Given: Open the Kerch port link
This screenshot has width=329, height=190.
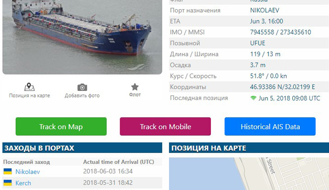Looking at the screenshot, I should pos(23,183).
